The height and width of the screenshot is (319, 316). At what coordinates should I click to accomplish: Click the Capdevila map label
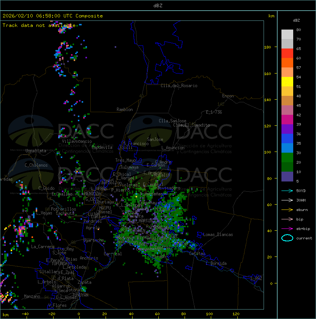[x=102, y=147]
